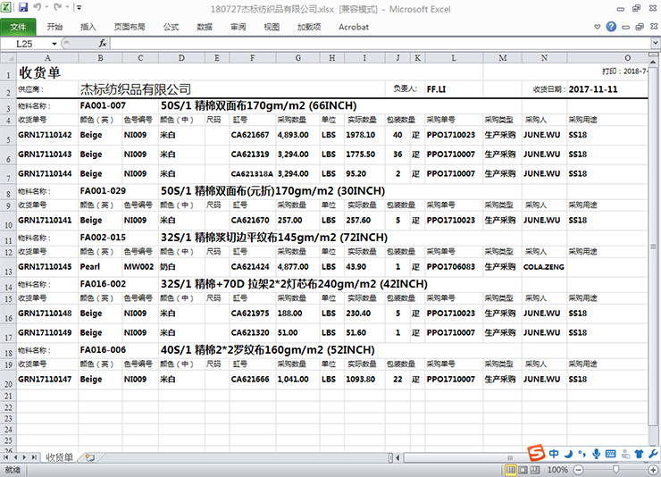Open the redo history dropdown arrow

click(x=67, y=7)
